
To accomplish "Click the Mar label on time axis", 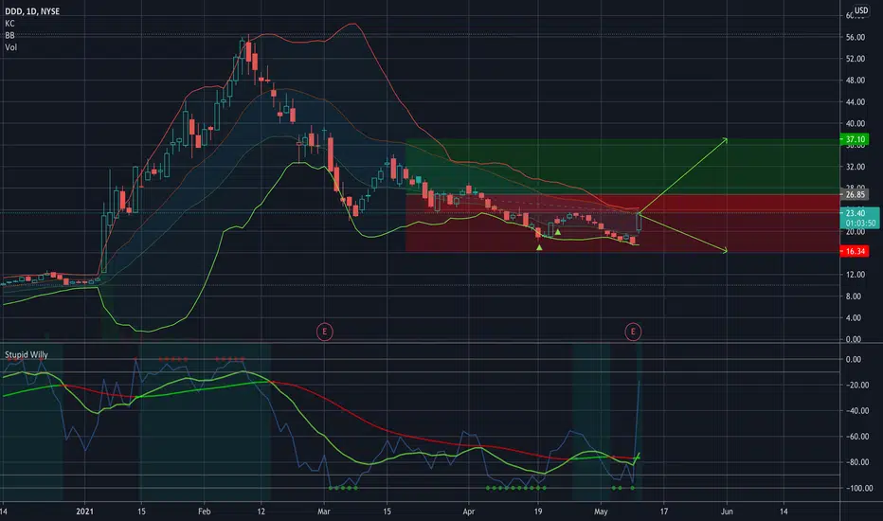I will pos(324,512).
